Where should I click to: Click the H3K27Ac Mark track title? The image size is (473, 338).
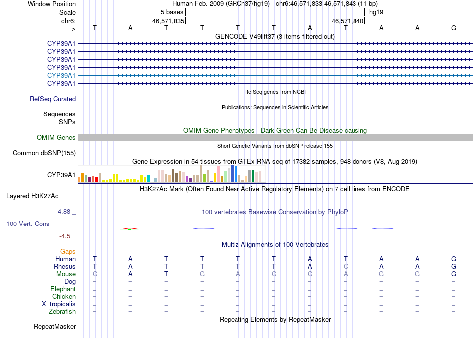[x=275, y=189]
